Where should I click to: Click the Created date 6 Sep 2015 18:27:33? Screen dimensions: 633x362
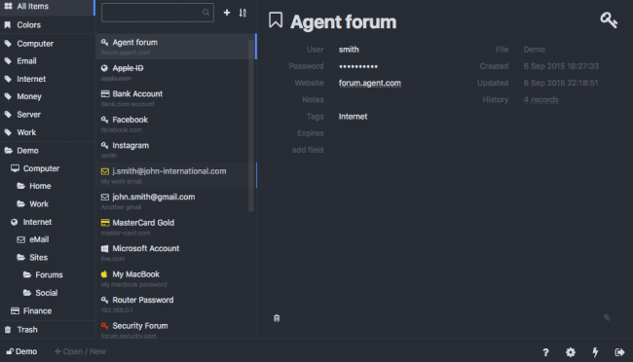(x=561, y=66)
